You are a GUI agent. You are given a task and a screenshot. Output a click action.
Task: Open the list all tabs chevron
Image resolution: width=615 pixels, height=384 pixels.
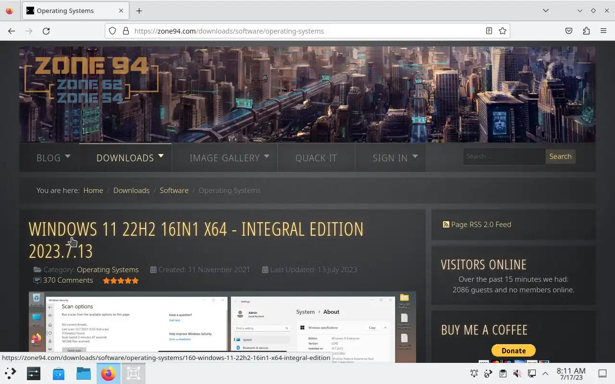pos(546,11)
